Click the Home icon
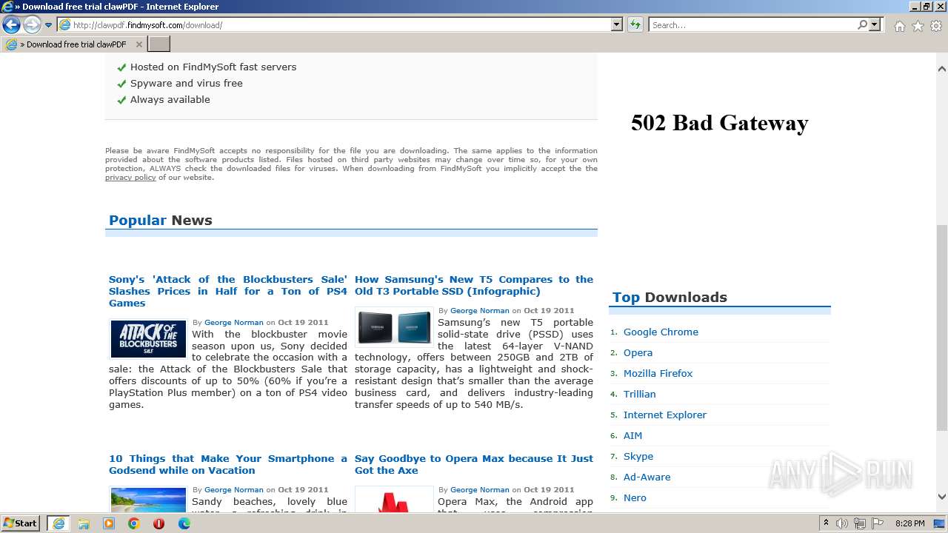This screenshot has height=533, width=948. pos(899,26)
